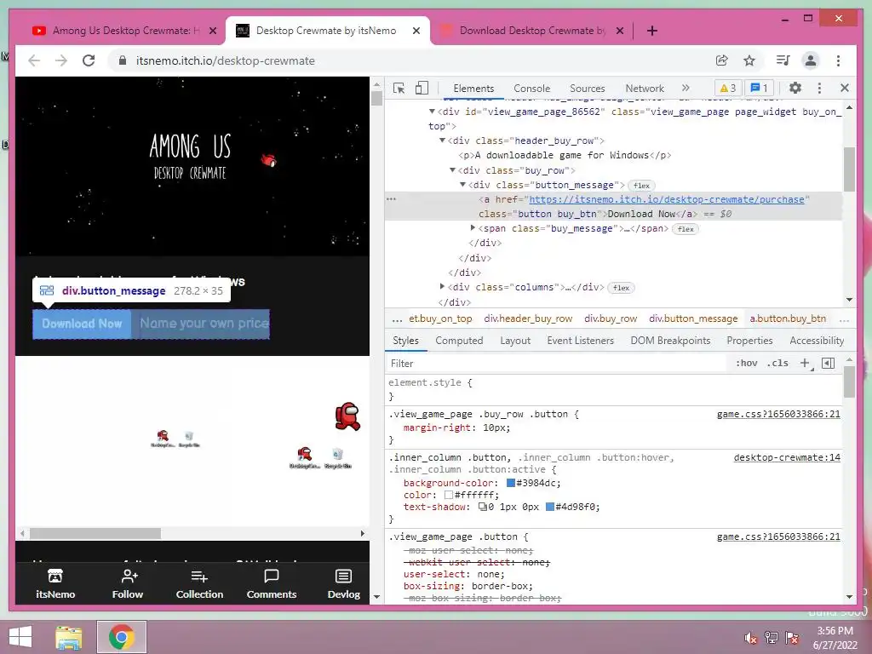The height and width of the screenshot is (654, 872).
Task: Collapse the view_game_page div node
Action: click(432, 112)
